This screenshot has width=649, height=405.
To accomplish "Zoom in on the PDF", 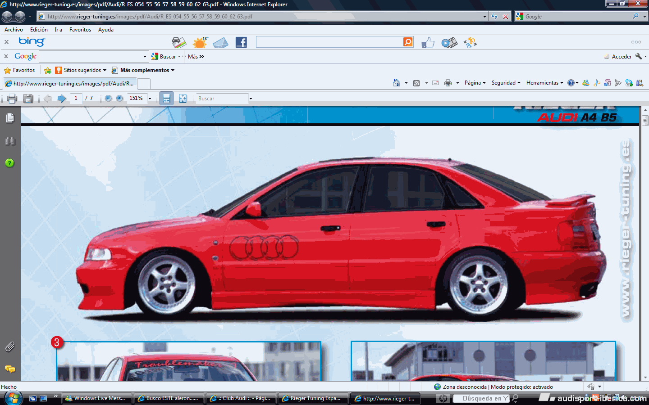I will [x=119, y=98].
